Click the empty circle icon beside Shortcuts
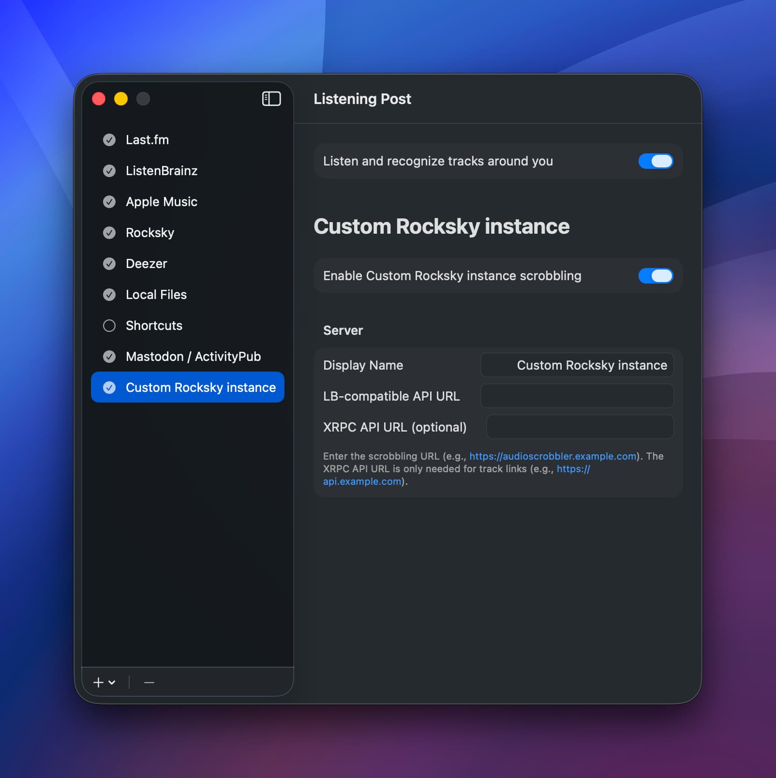Viewport: 776px width, 778px height. 109,326
